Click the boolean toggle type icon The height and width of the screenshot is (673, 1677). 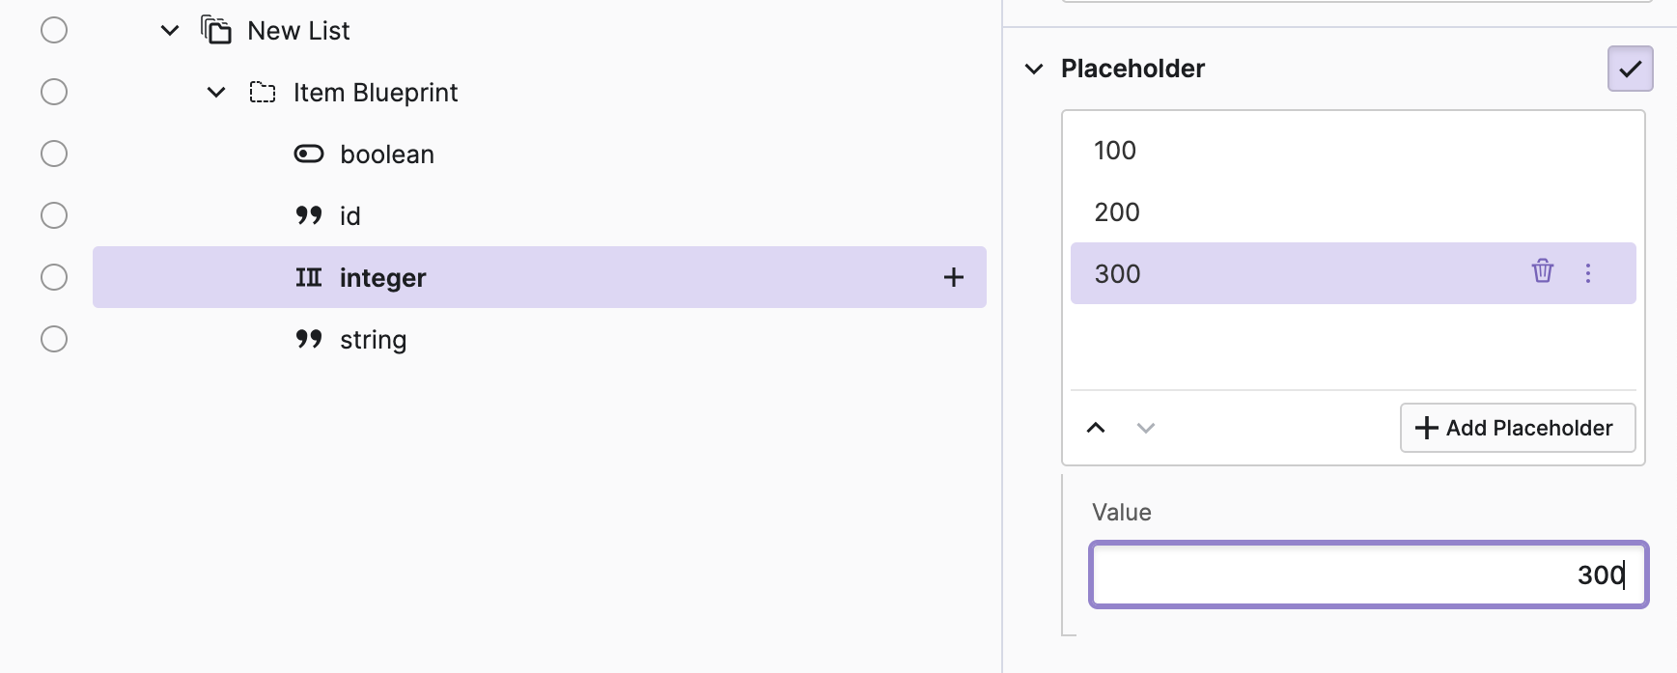[309, 154]
